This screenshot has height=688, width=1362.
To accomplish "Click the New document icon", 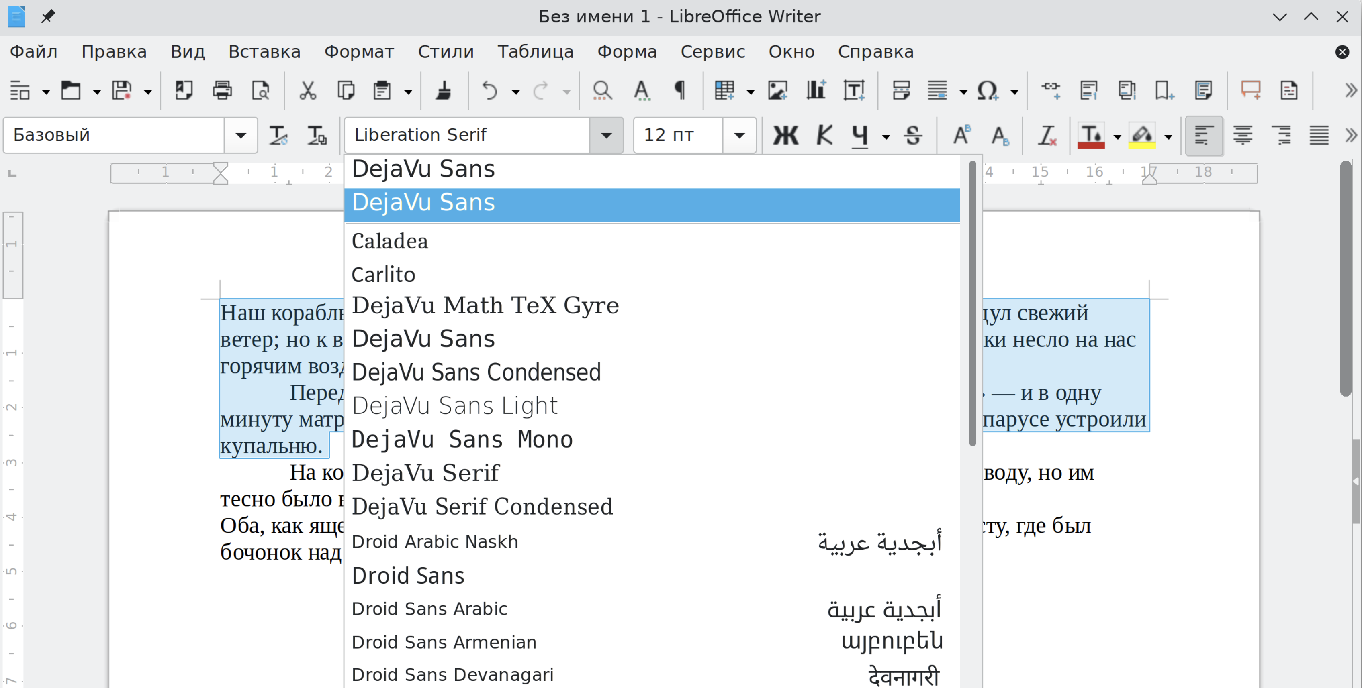I will (20, 91).
